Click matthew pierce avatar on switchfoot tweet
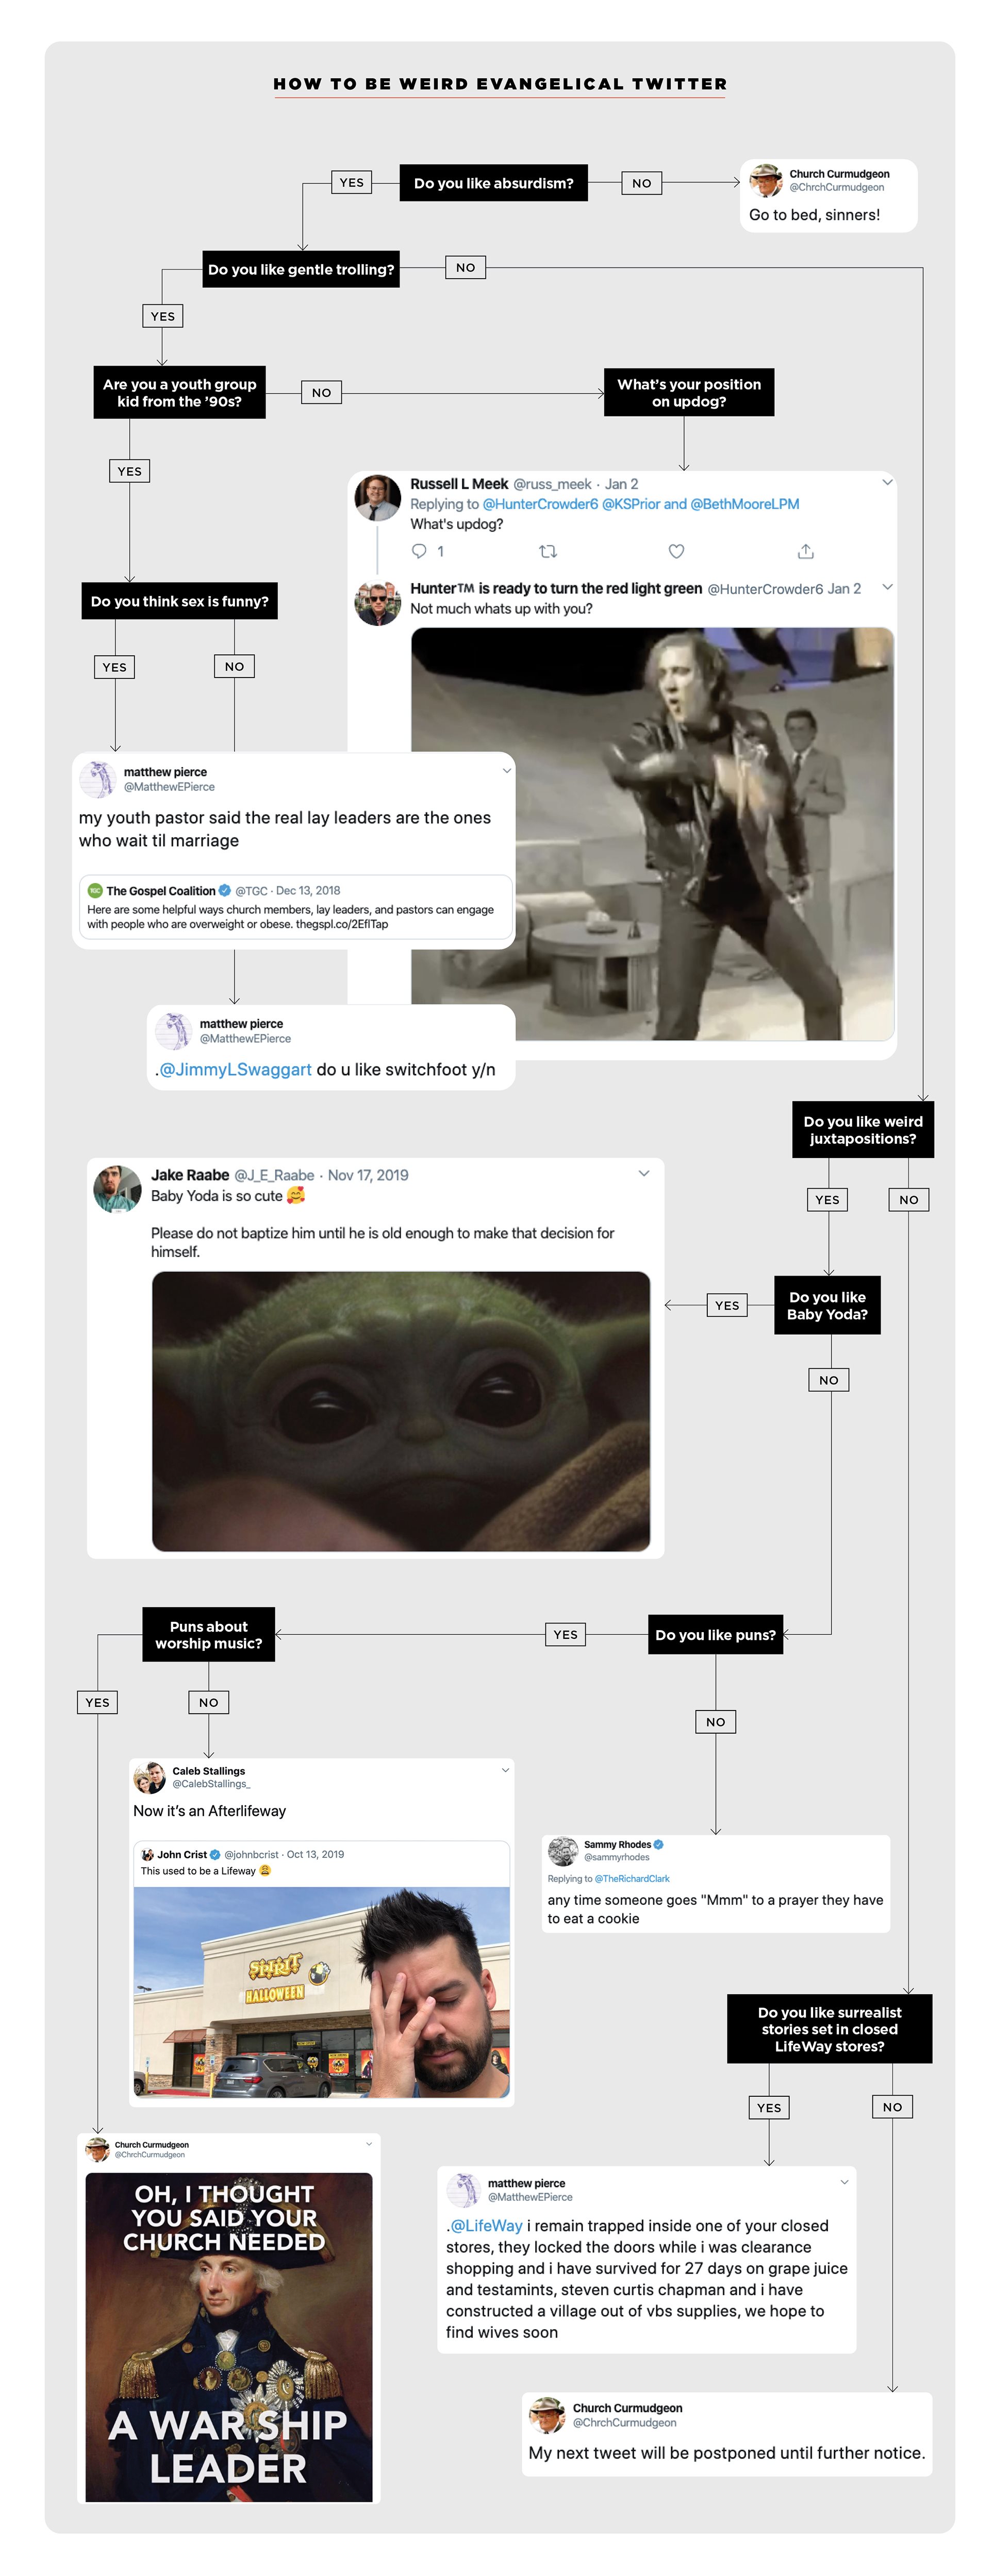The image size is (994, 2576). click(173, 1031)
